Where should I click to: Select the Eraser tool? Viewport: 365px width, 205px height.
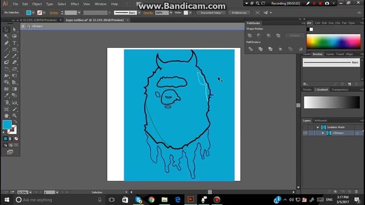(14, 62)
